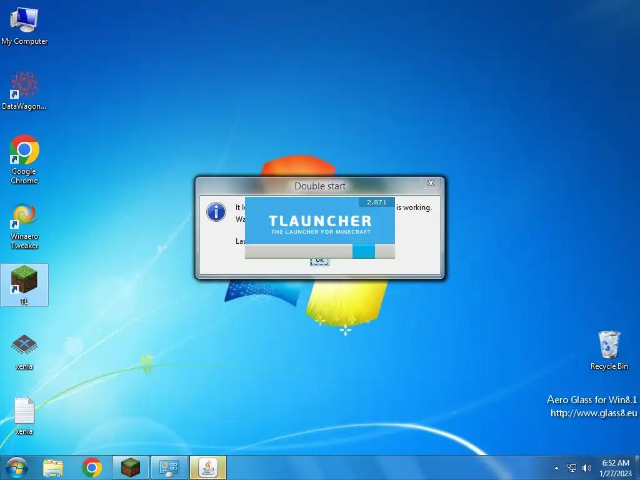The image size is (640, 480).
Task: Select the xenia text file icon
Action: click(24, 416)
